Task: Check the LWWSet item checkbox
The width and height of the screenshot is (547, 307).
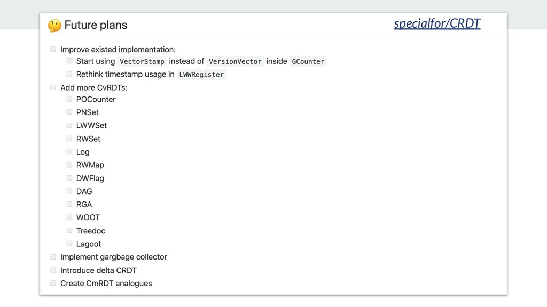Action: [69, 125]
